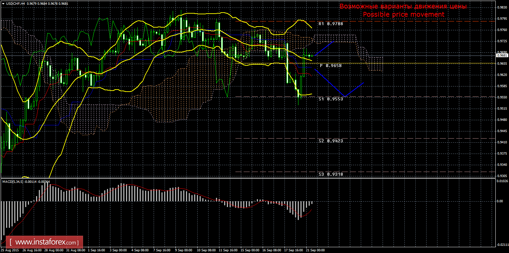Screen dimensions: 509x253
Task: Click the USDCHF,H4 chart symbol title
Action: pos(12,3)
